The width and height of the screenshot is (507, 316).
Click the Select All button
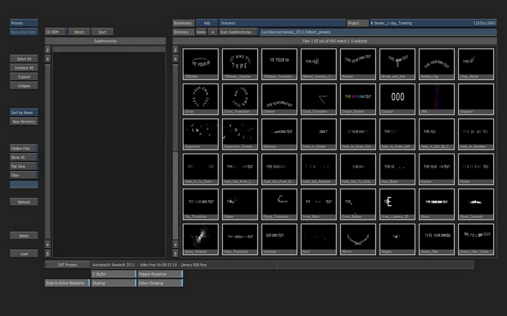(x=24, y=59)
